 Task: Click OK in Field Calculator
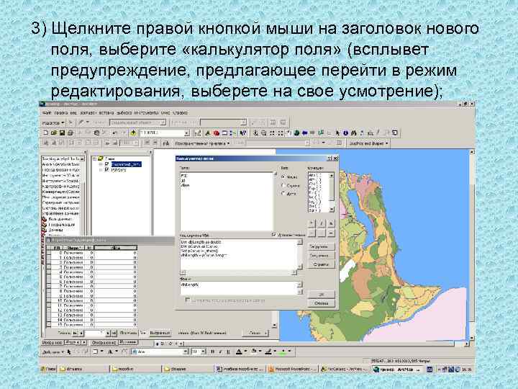(x=321, y=295)
